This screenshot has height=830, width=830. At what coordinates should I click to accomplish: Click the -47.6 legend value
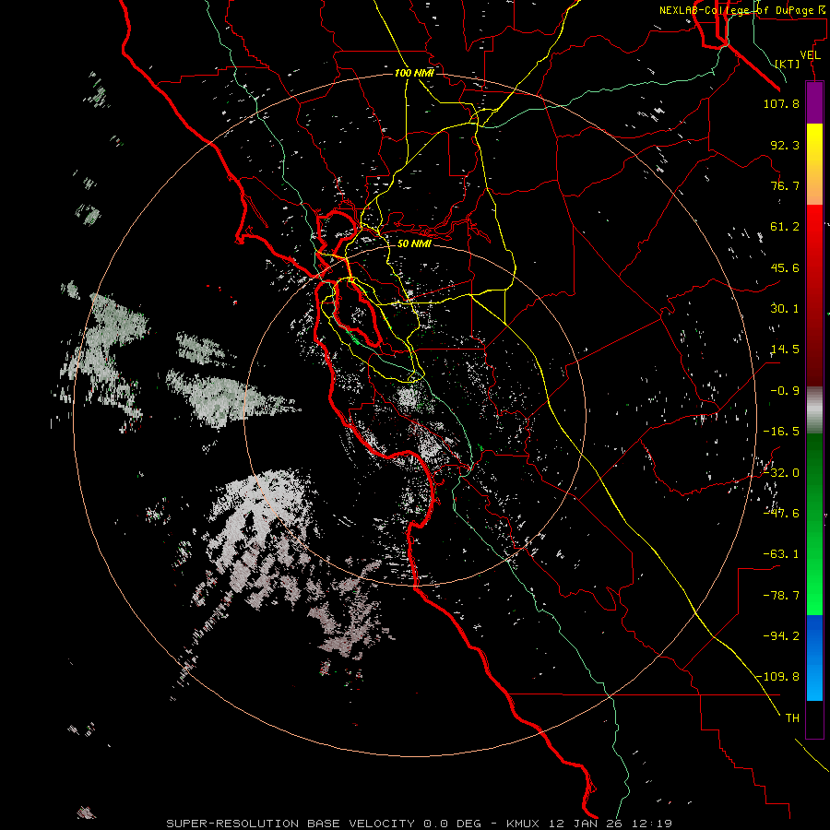(x=781, y=513)
